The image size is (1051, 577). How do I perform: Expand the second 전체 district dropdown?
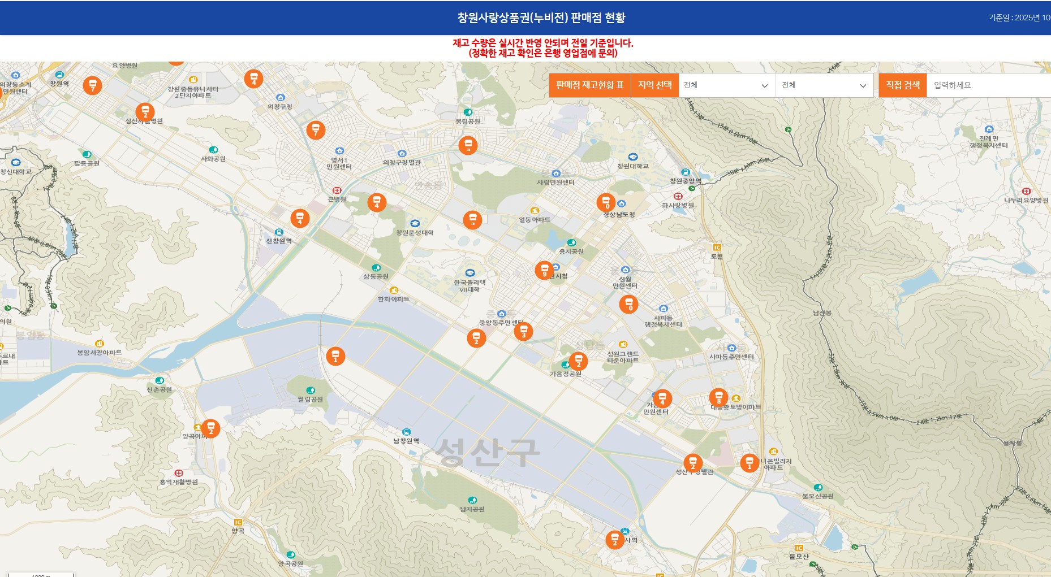[x=824, y=85]
